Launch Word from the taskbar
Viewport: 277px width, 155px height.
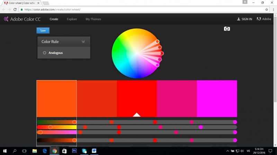click(94, 151)
